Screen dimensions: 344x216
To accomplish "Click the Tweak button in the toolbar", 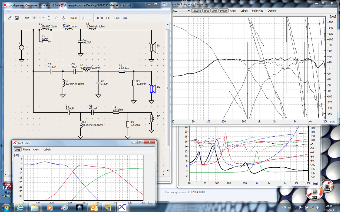I will coord(74,18).
